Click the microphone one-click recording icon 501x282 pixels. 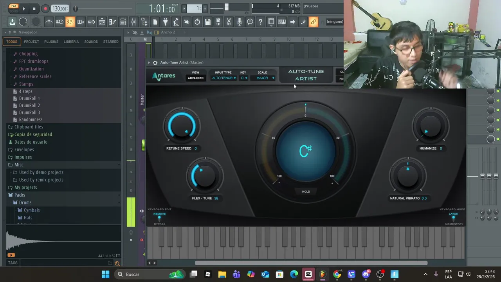pyautogui.click(x=240, y=22)
